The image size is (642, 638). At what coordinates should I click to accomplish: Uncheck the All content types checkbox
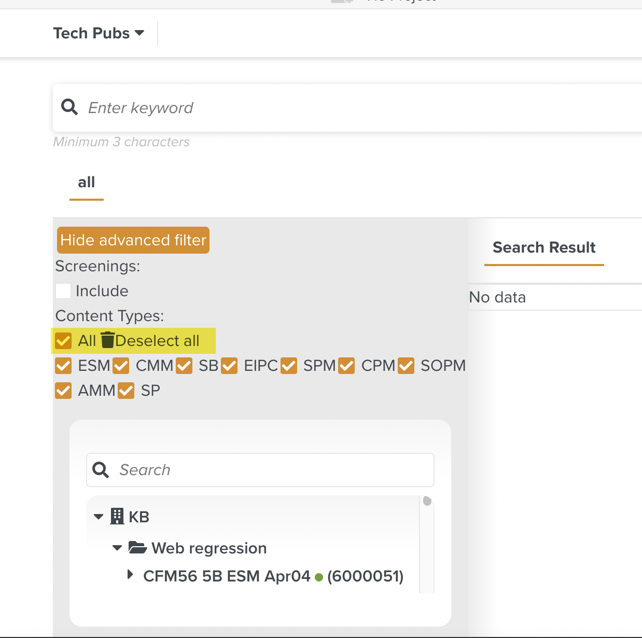63,341
